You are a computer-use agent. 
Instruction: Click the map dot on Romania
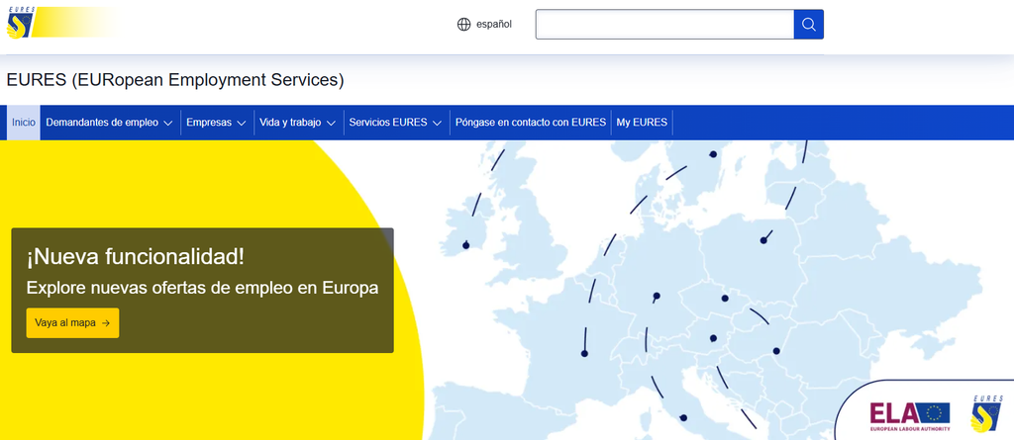776,351
